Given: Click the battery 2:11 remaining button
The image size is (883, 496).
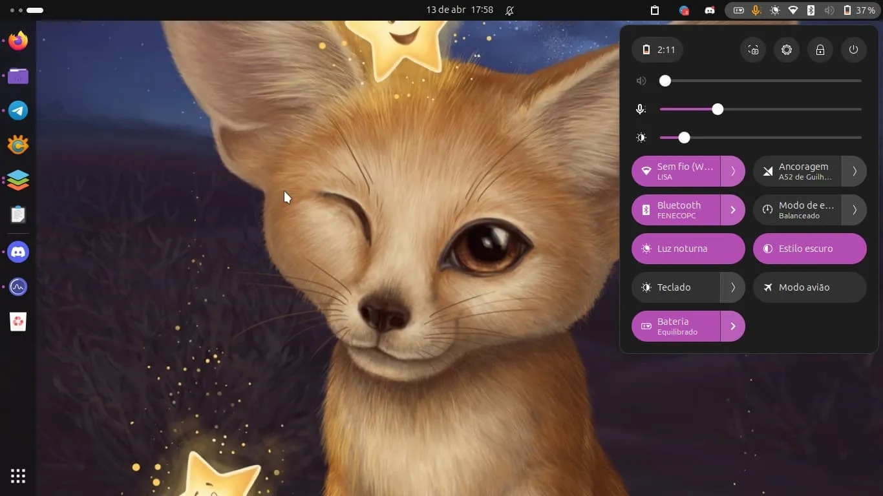Looking at the screenshot, I should pyautogui.click(x=657, y=50).
